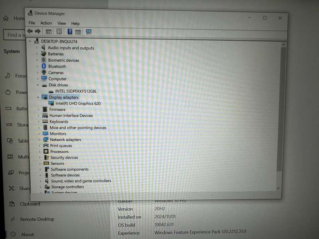Viewport: 319px width, 239px height.
Task: Click the Clipboard icon in the Settings sidebar
Action: coord(12,204)
